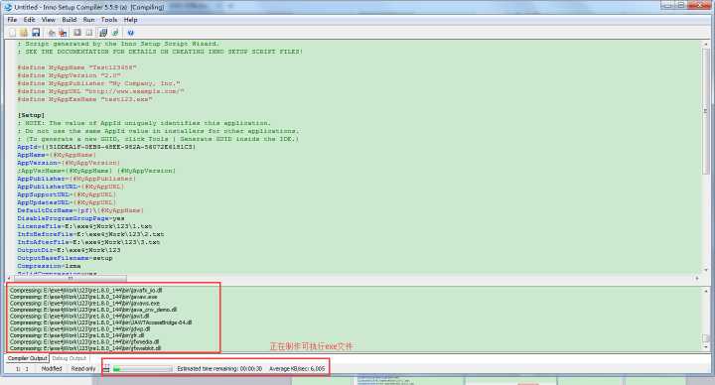This screenshot has width=715, height=385.
Task: Click the Open file folder icon
Action: click(24, 33)
